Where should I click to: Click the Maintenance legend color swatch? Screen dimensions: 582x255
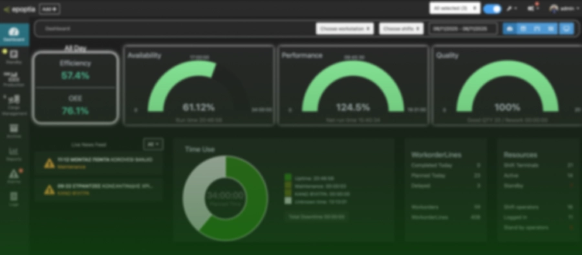(x=288, y=186)
